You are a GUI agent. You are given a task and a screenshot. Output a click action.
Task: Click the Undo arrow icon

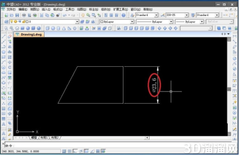65,15
